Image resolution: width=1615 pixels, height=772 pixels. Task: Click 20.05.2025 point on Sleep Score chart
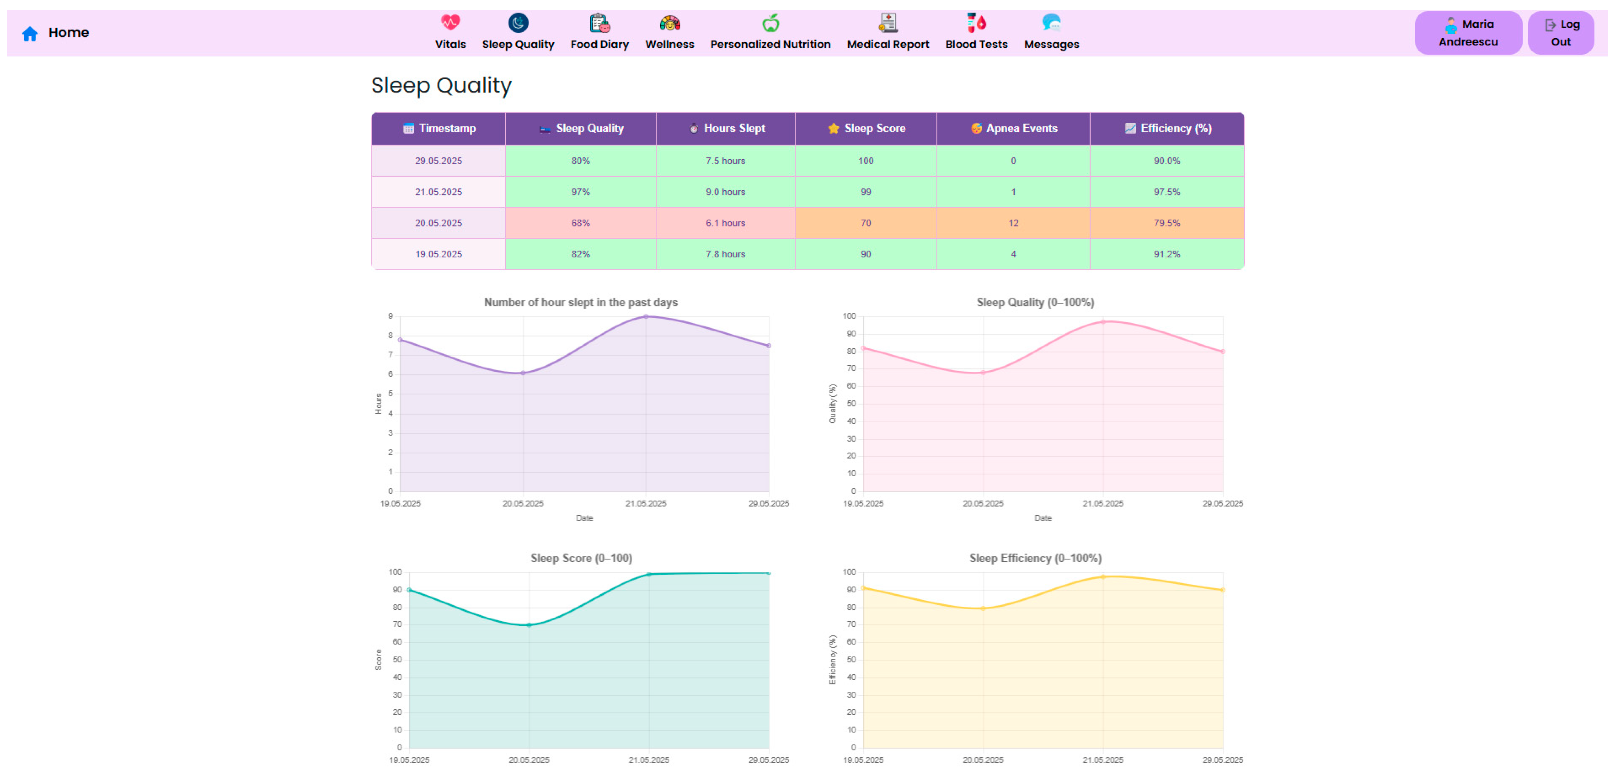[x=529, y=625]
